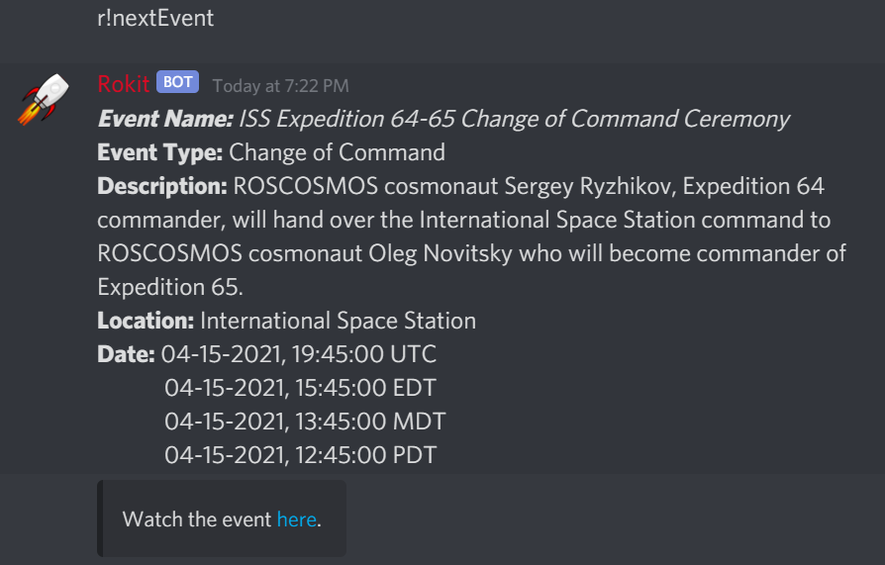Select the 'Event Type: Change of Command' line

[270, 152]
